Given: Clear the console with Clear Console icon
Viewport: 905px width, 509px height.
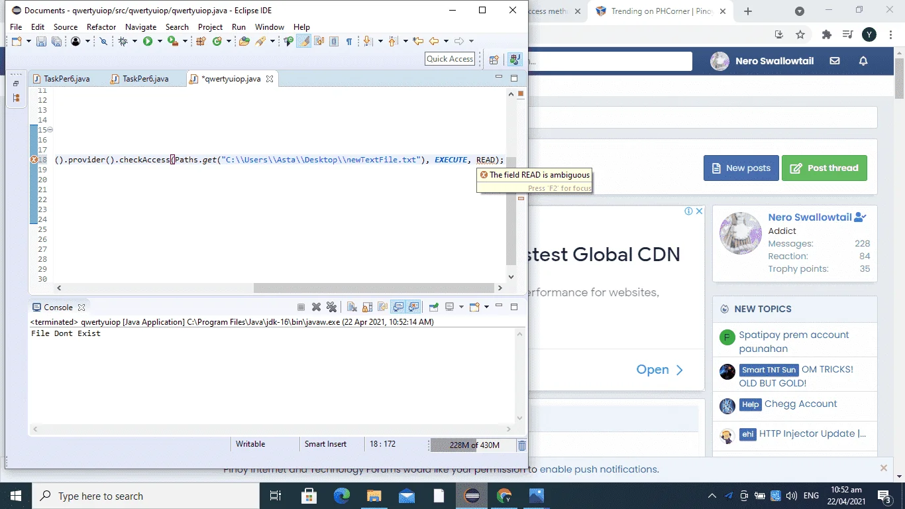Looking at the screenshot, I should tap(352, 307).
